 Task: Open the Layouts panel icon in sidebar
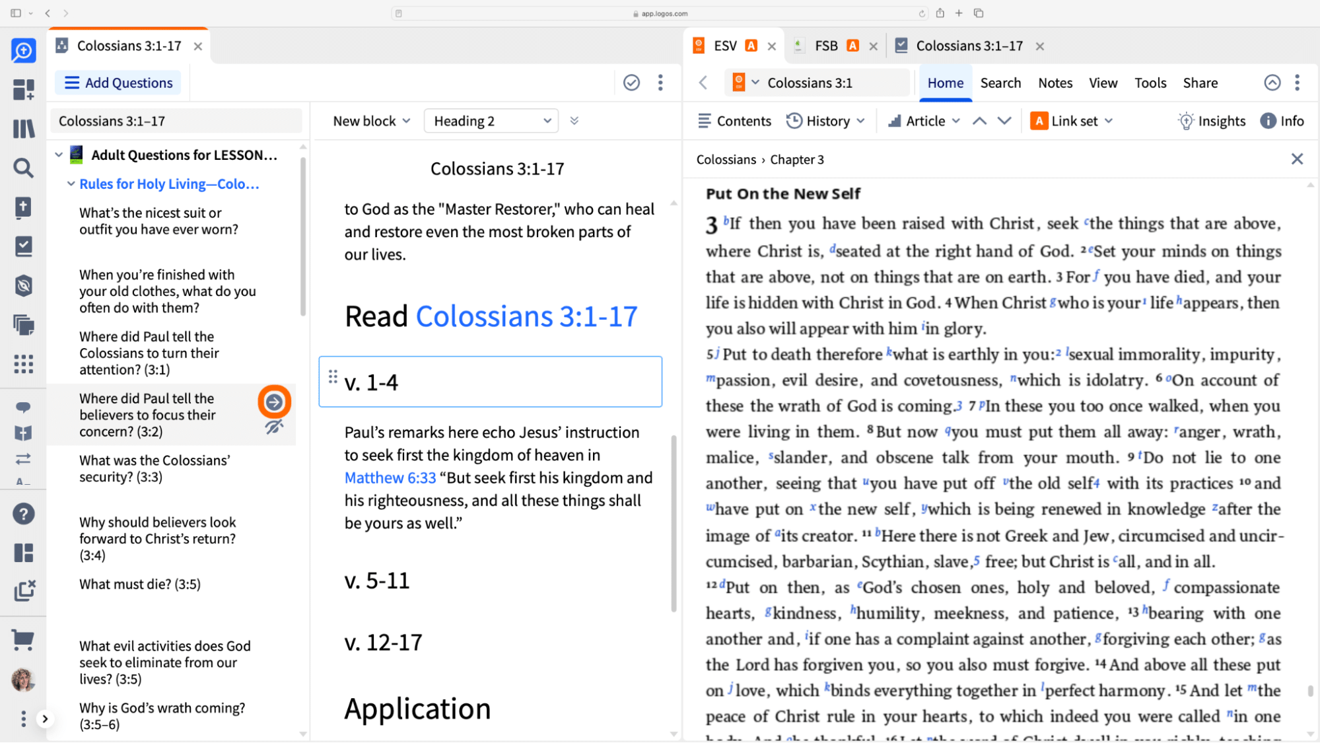coord(23,553)
